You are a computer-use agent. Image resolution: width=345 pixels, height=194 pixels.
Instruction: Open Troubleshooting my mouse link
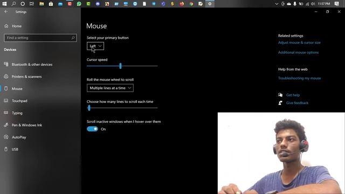pos(300,78)
